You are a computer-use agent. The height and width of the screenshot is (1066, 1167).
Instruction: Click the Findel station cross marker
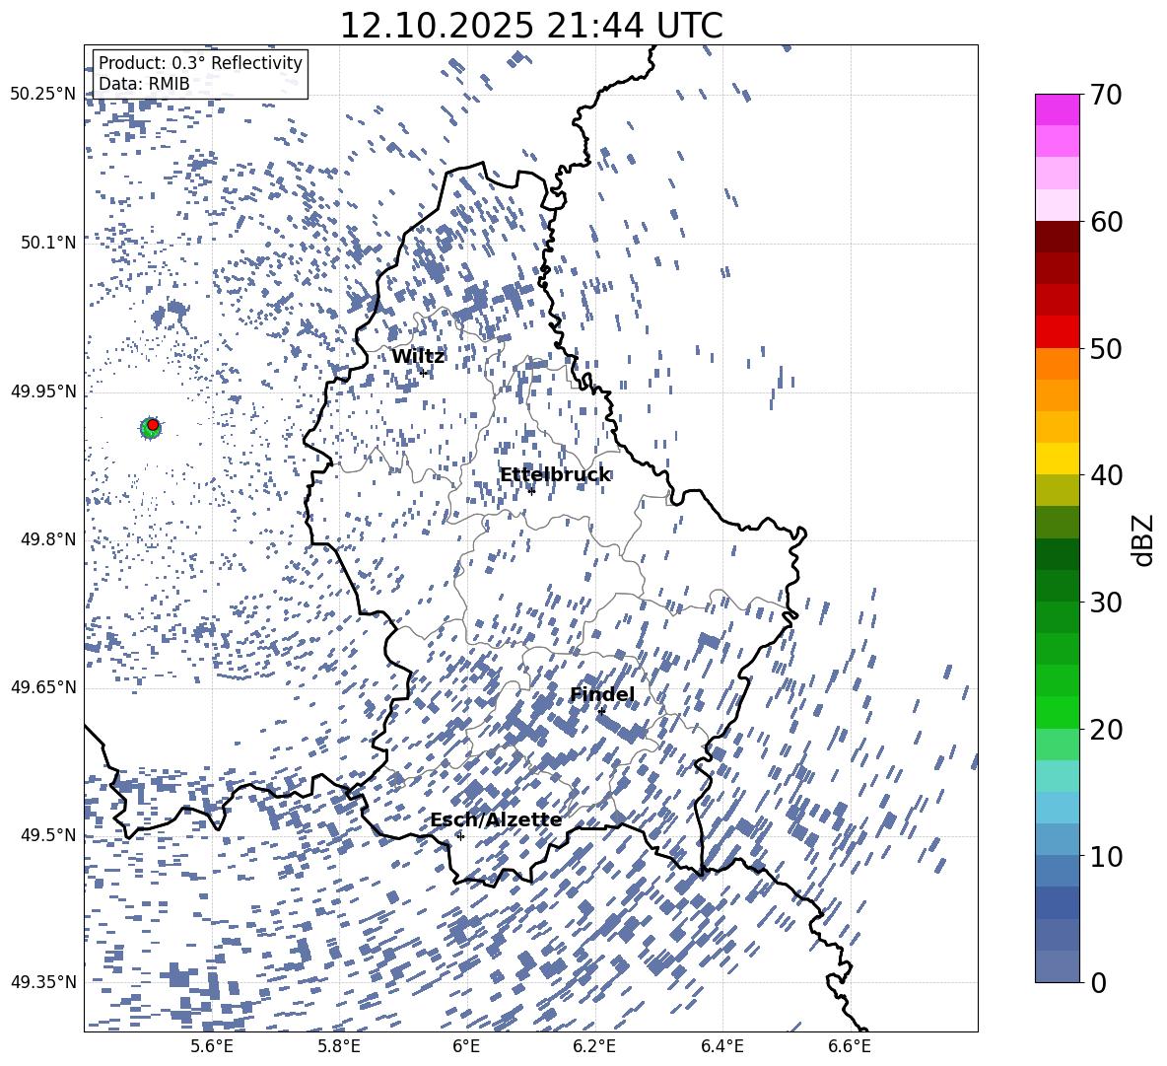pos(601,710)
